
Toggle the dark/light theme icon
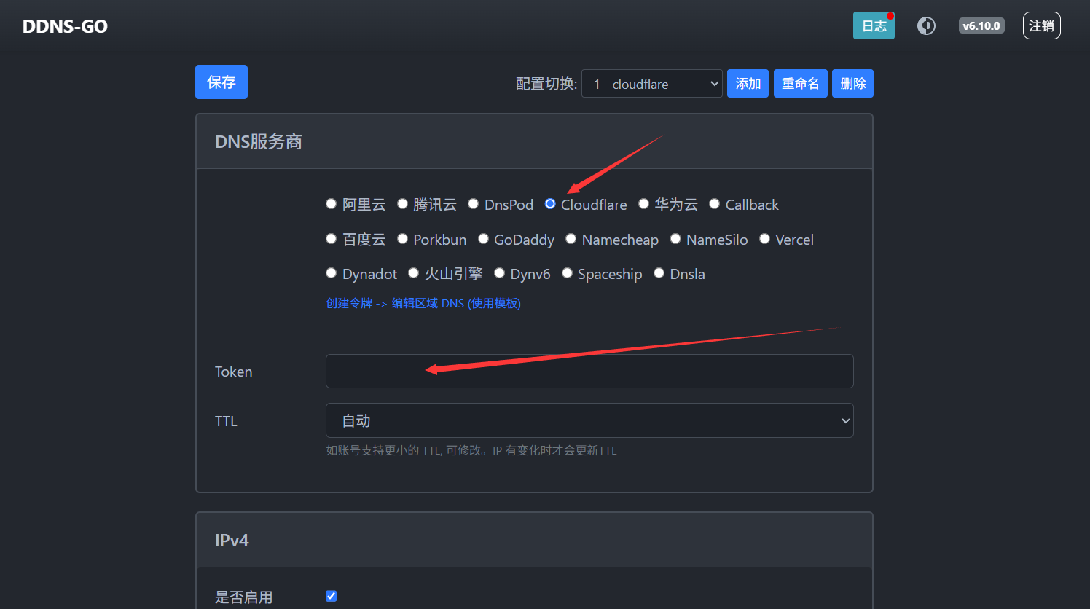[926, 26]
